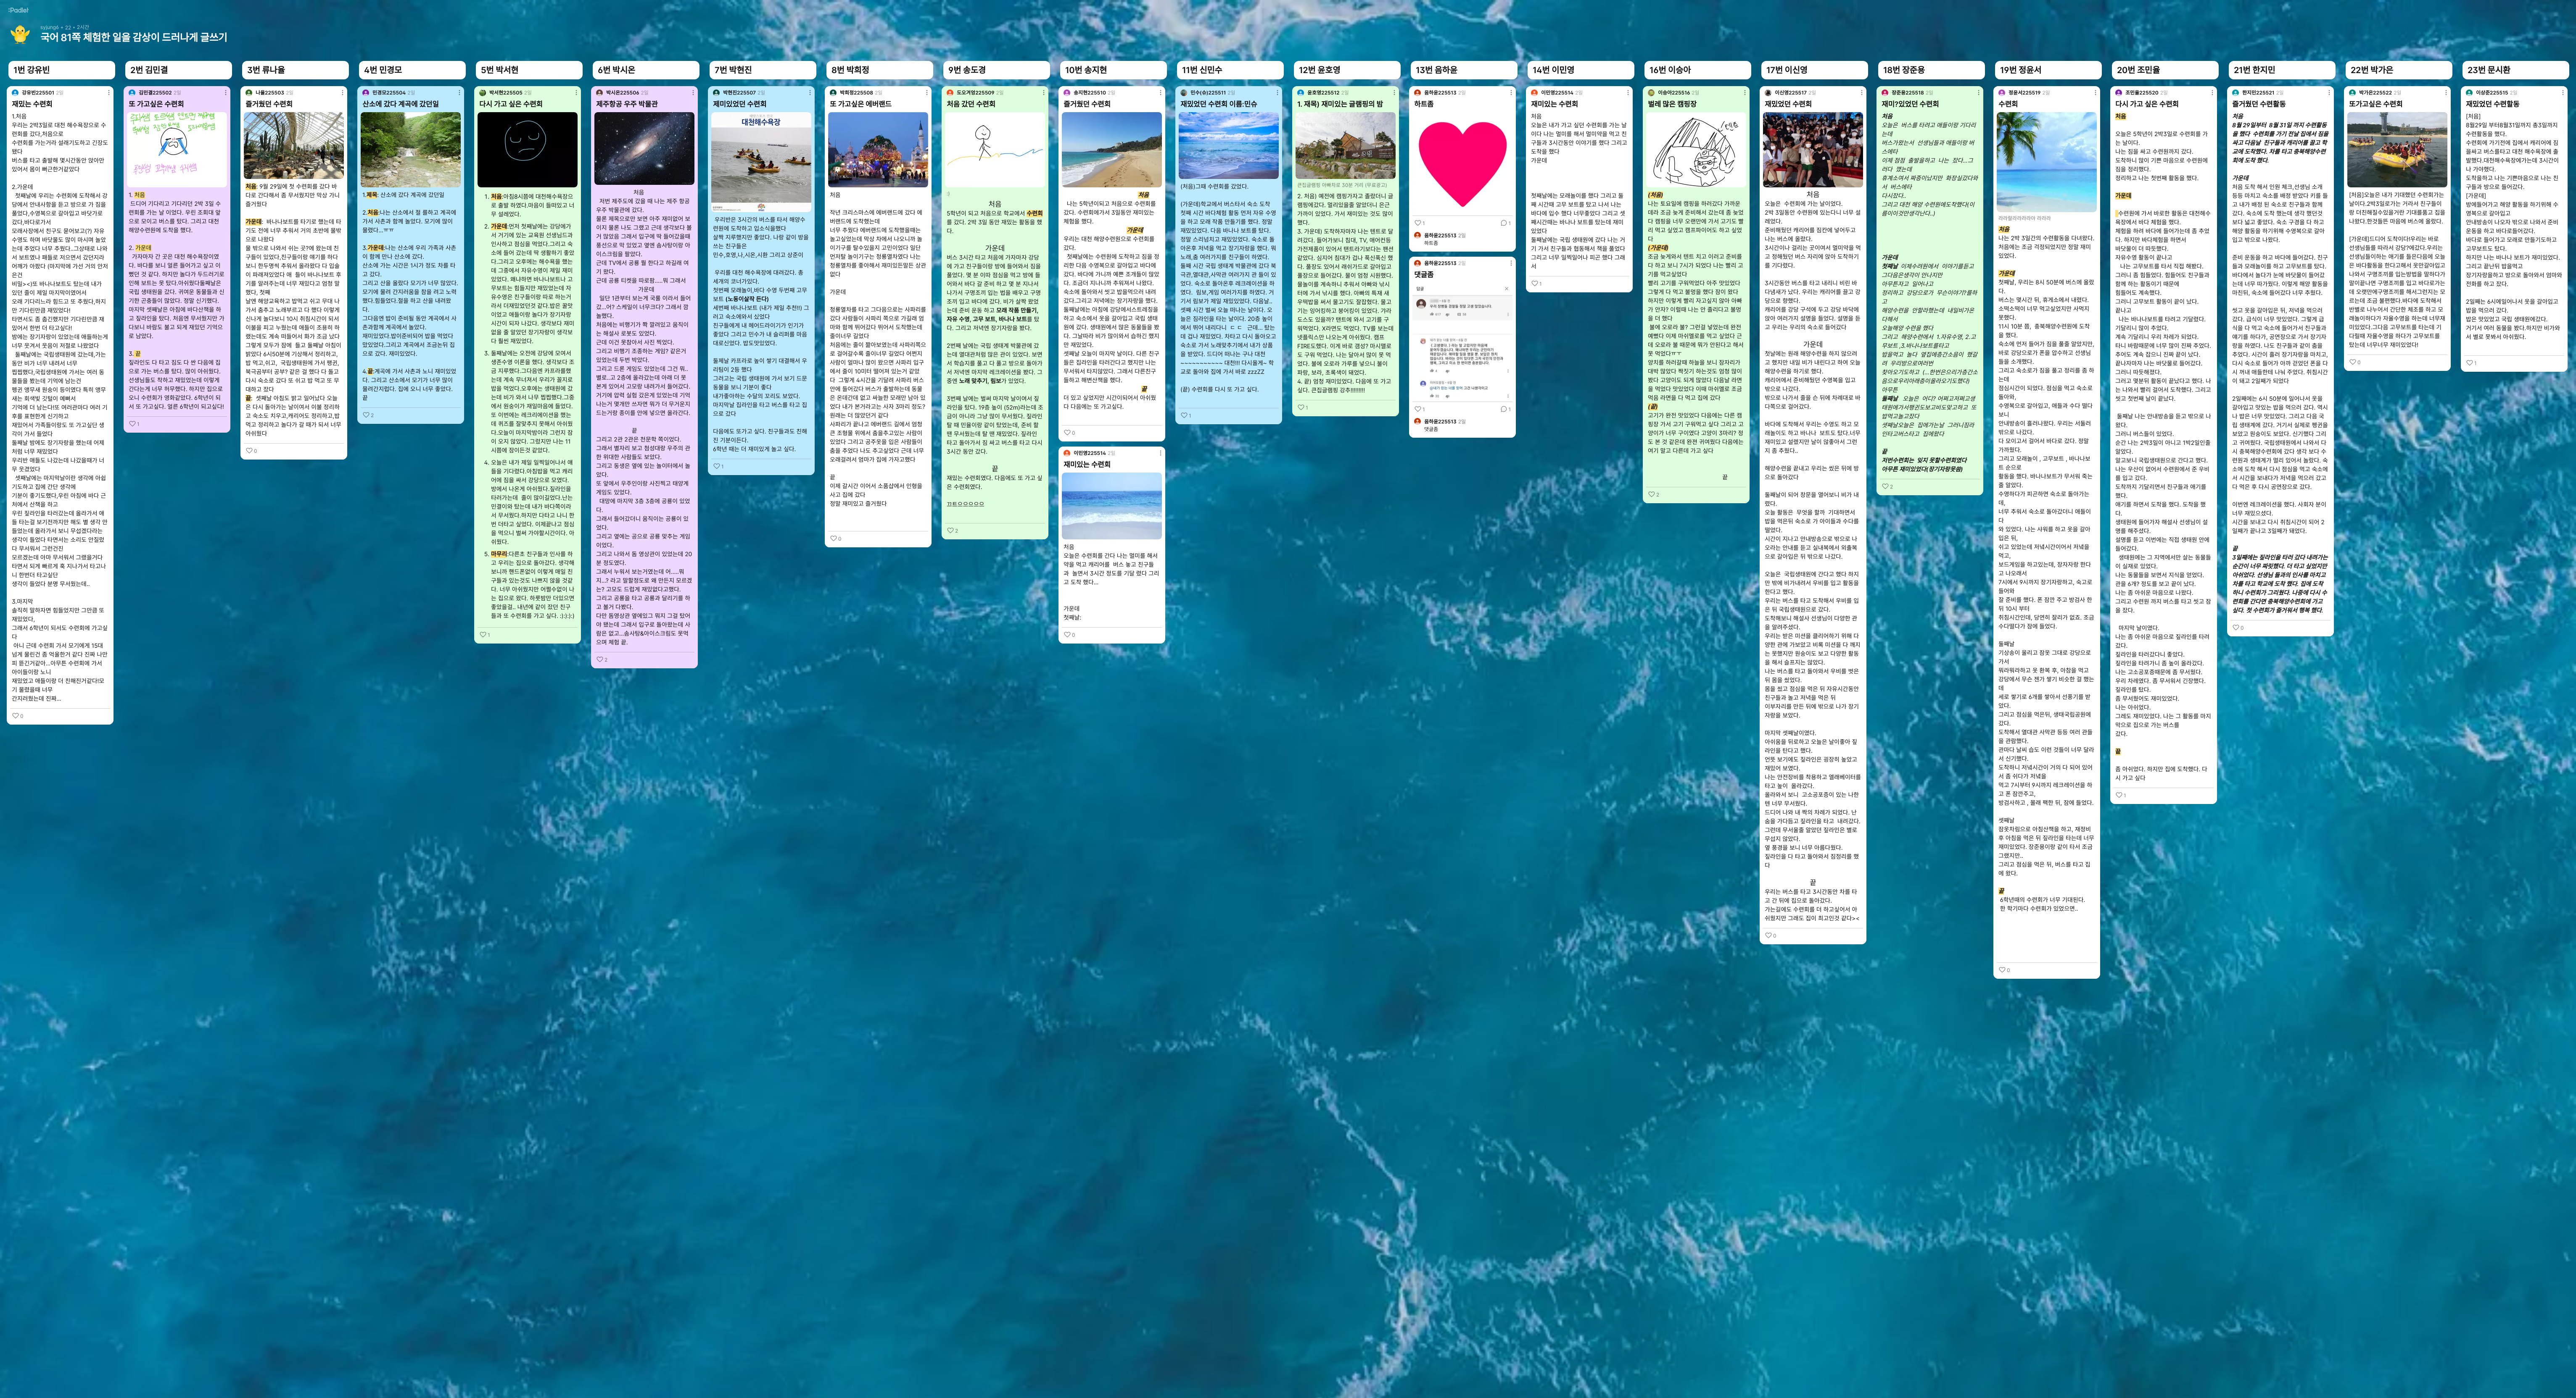Open three-dot menu on 민수(슈)225511's post
Image resolution: width=2576 pixels, height=1398 pixels.
tap(1277, 93)
